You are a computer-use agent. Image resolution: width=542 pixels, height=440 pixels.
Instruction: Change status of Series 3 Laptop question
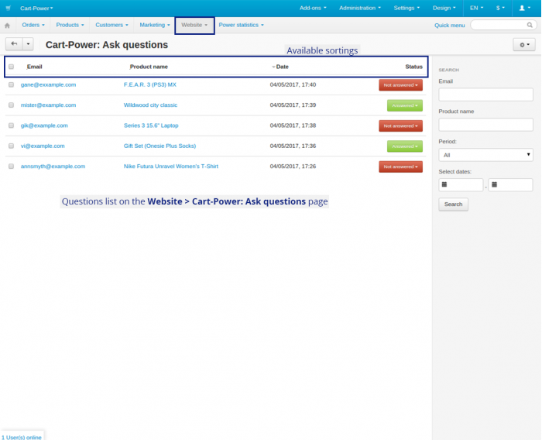tap(400, 126)
